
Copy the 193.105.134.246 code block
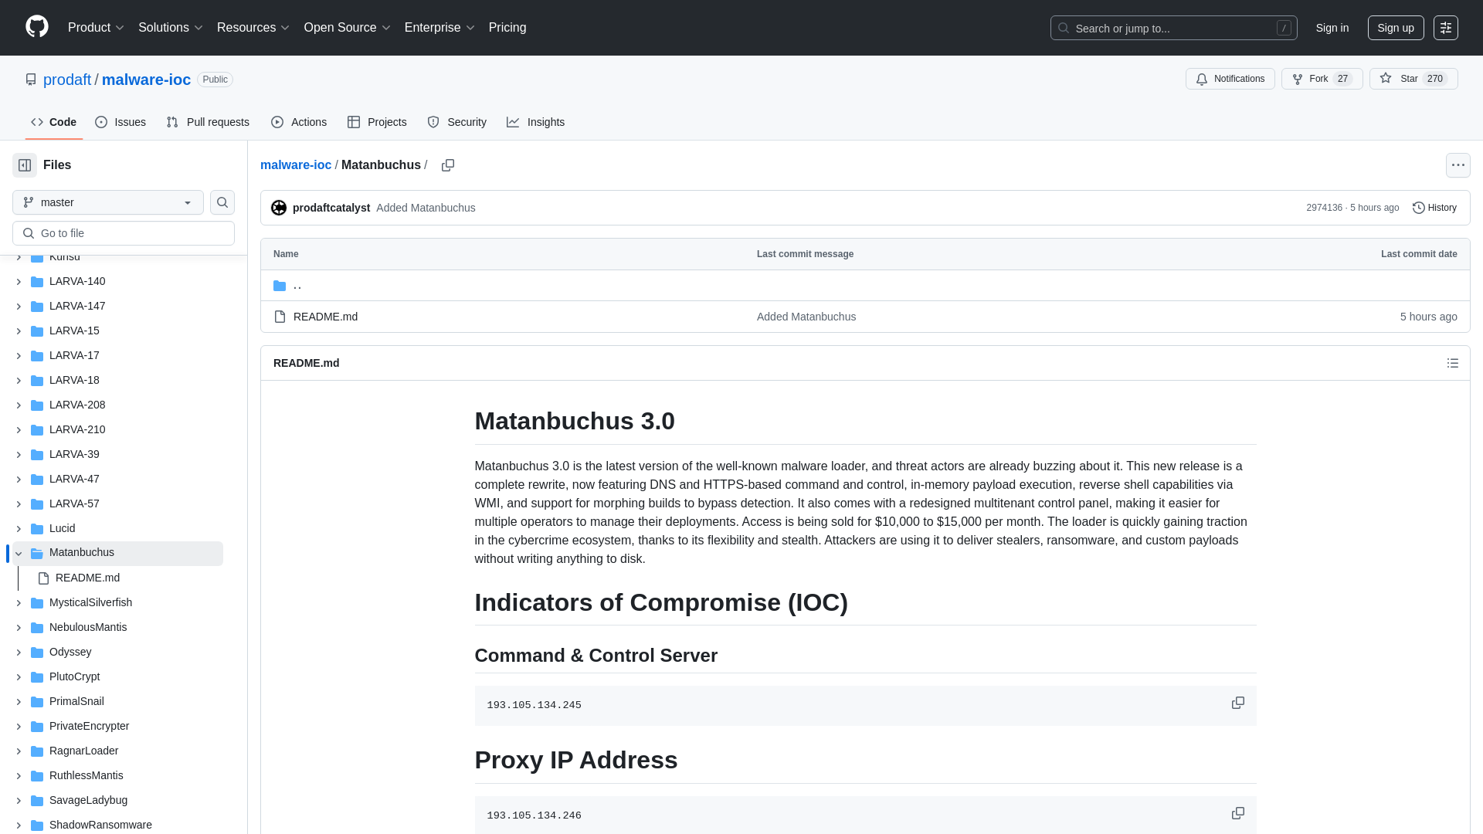coord(1238,813)
